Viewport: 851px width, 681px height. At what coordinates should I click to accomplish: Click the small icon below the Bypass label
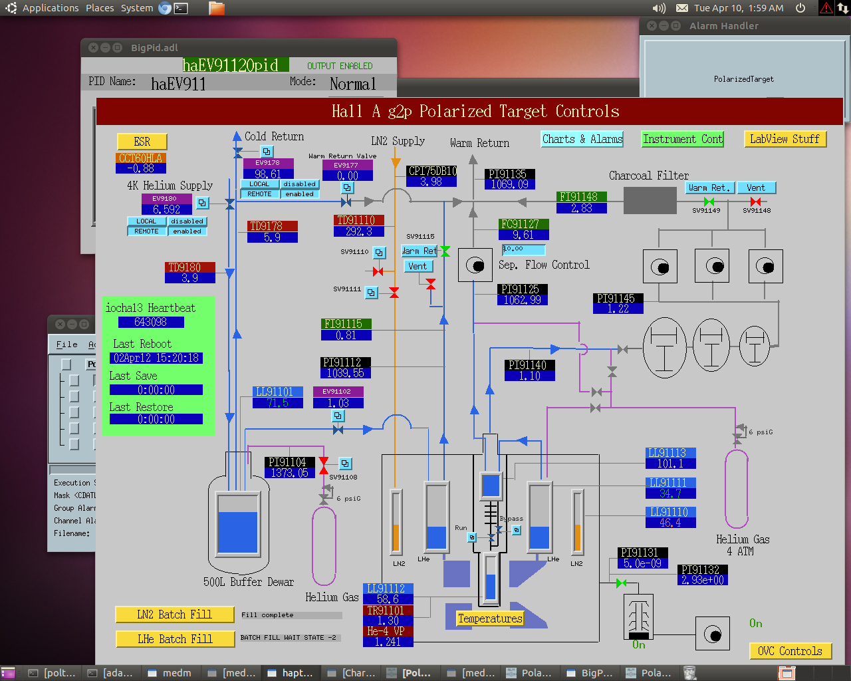517,530
